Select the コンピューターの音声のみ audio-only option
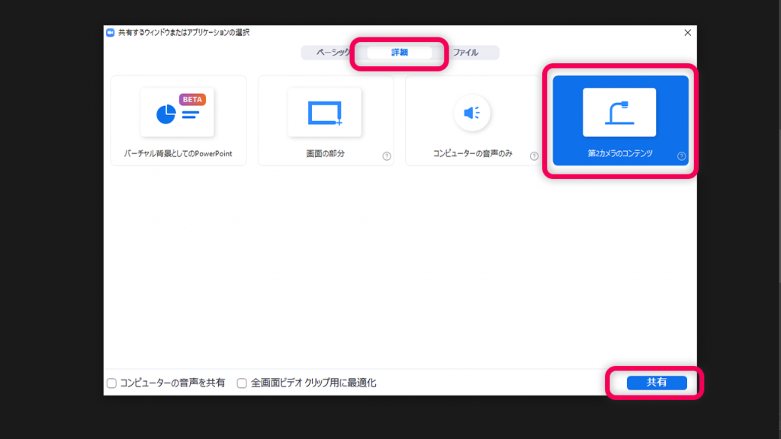 point(473,120)
